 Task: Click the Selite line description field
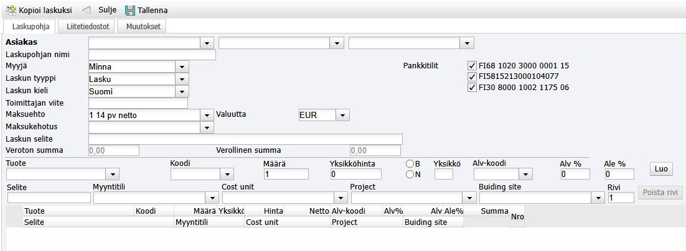click(49, 198)
